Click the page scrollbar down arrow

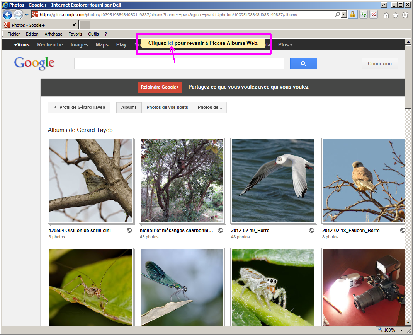tap(408, 322)
